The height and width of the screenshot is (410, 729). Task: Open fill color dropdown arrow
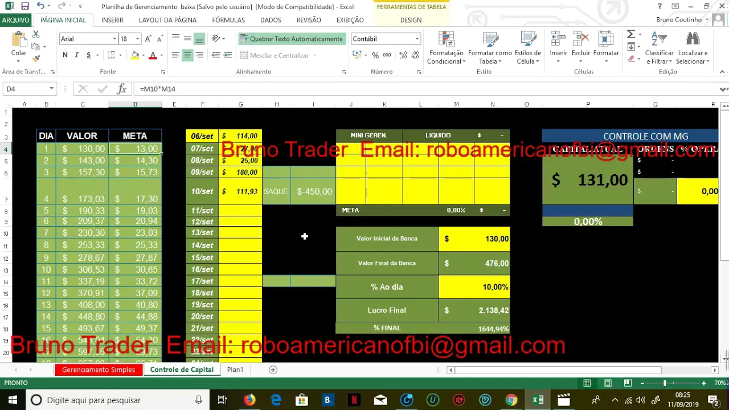coord(143,55)
